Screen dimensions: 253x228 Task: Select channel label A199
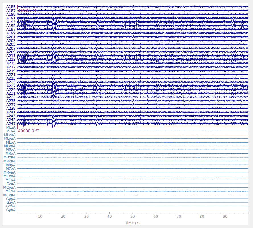tap(11, 33)
